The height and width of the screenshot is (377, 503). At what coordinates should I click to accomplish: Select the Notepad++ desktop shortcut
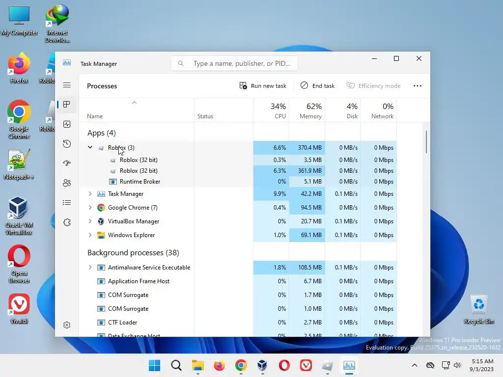[19, 165]
